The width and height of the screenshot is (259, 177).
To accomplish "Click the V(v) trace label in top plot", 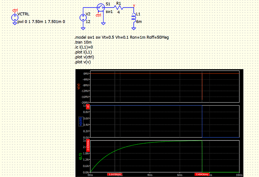I will pyautogui.click(x=78, y=86).
